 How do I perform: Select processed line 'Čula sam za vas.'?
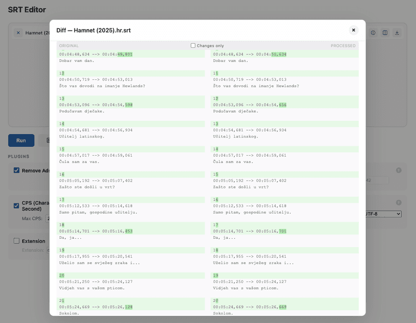click(x=233, y=162)
